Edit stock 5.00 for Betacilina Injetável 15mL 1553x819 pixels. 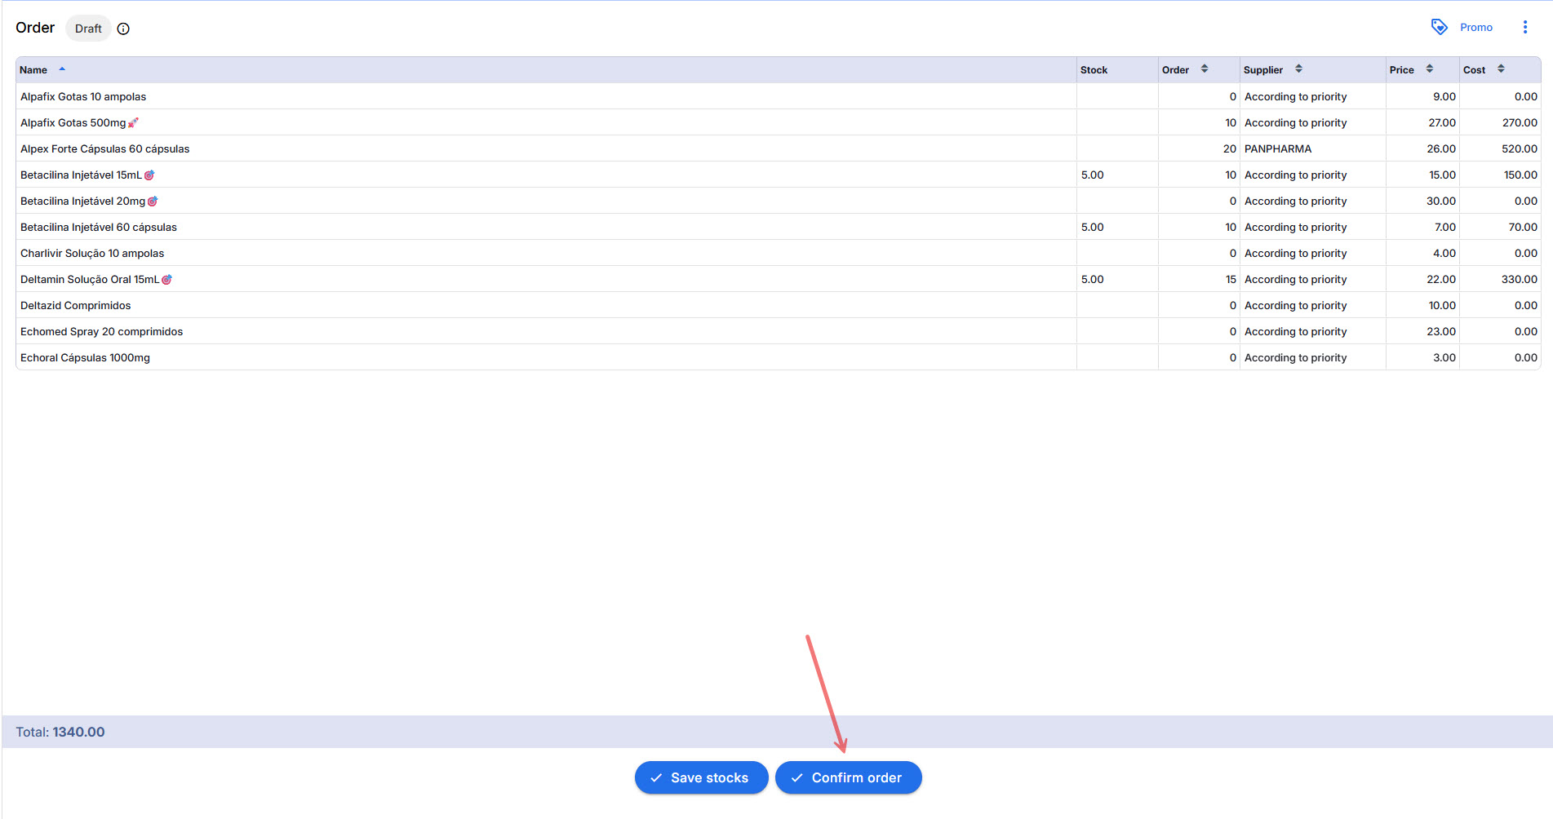point(1117,175)
